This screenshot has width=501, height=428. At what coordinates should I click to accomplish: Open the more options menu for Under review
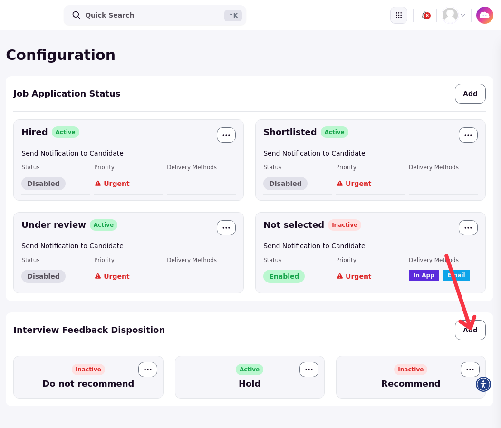(226, 228)
